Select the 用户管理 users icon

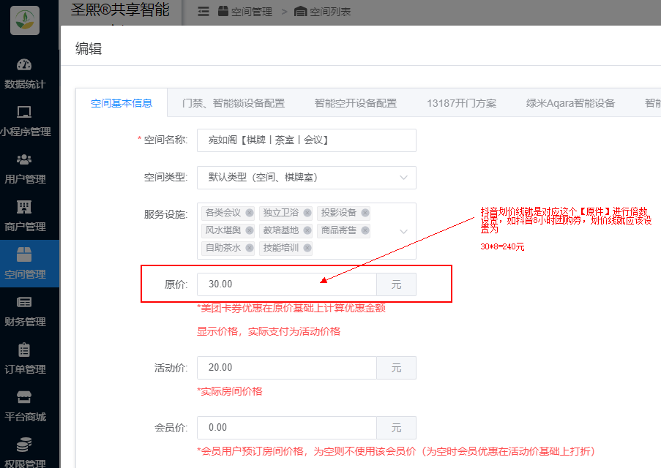(x=24, y=160)
